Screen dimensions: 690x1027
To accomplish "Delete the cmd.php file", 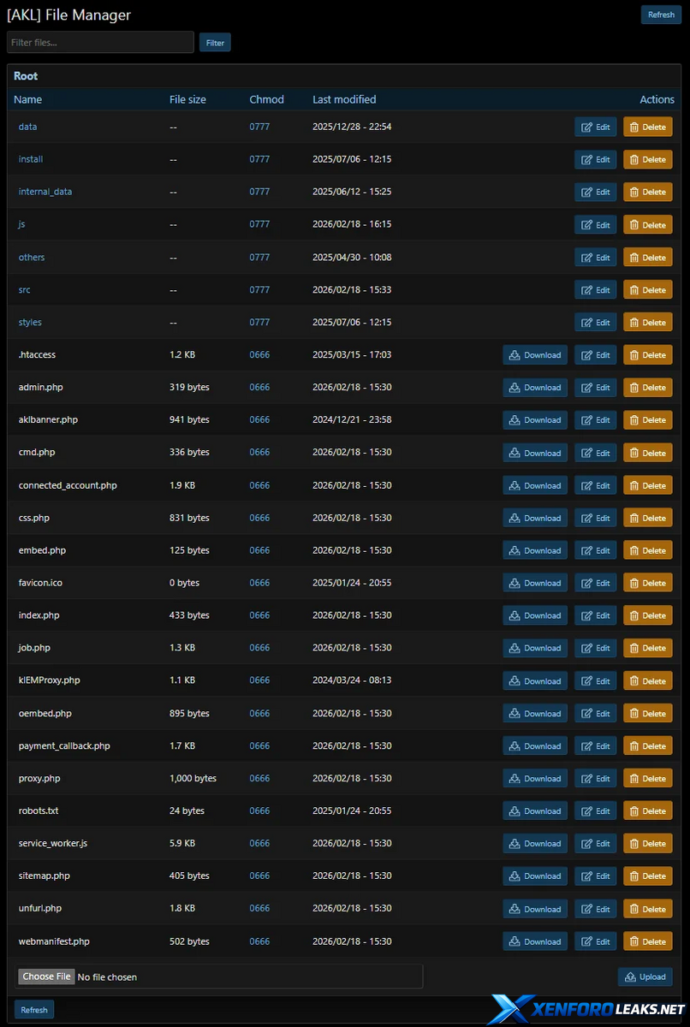I will click(x=647, y=453).
